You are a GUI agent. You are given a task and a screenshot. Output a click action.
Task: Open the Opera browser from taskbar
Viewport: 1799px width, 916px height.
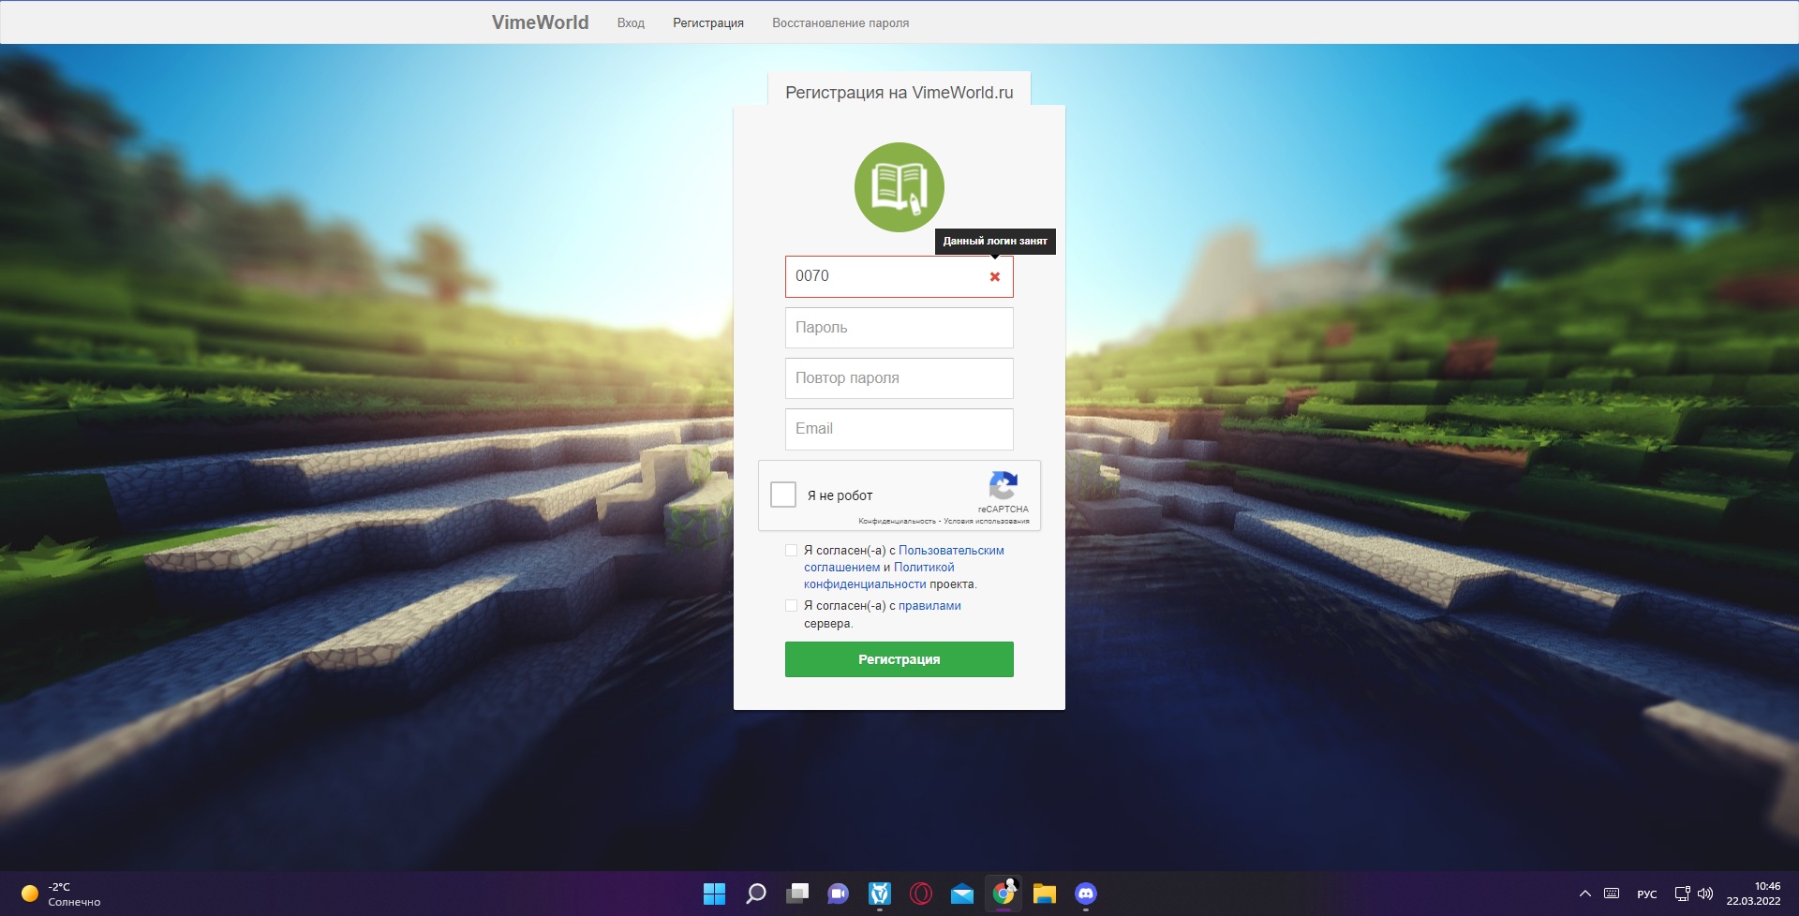920,894
